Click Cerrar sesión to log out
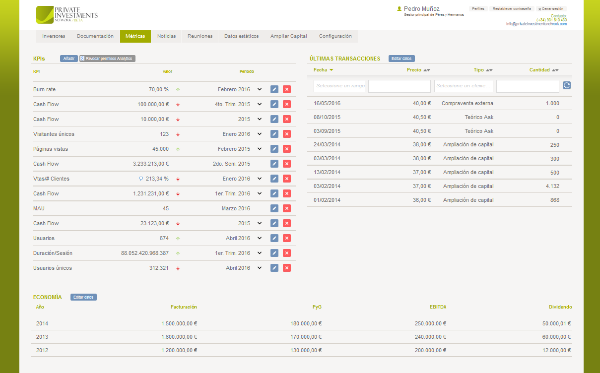Image resolution: width=600 pixels, height=373 pixels. pyautogui.click(x=551, y=9)
